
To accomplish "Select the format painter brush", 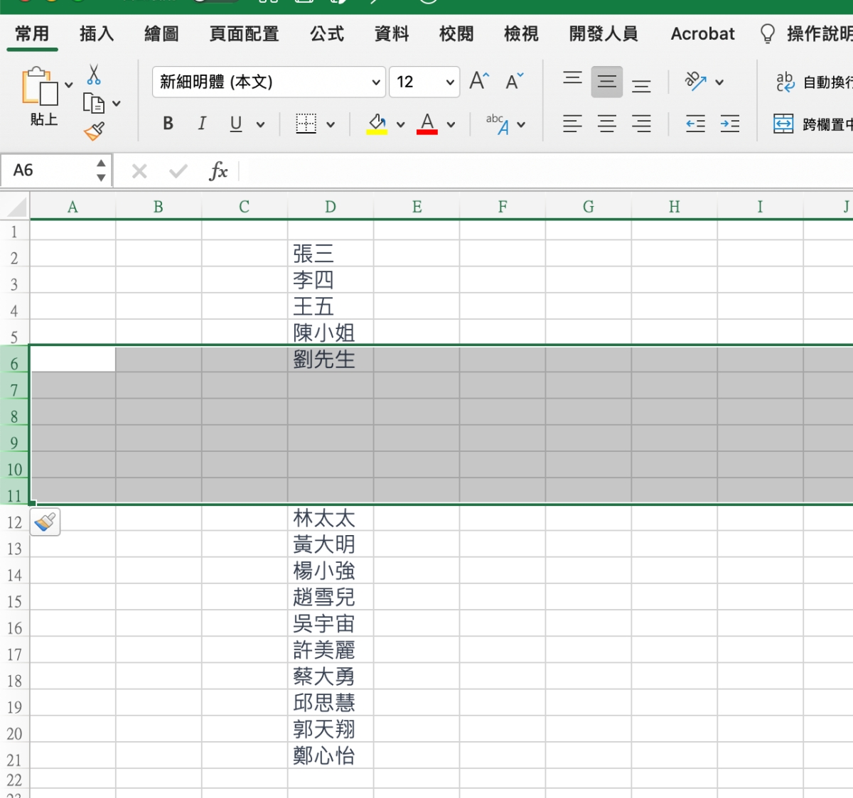I will click(x=94, y=131).
